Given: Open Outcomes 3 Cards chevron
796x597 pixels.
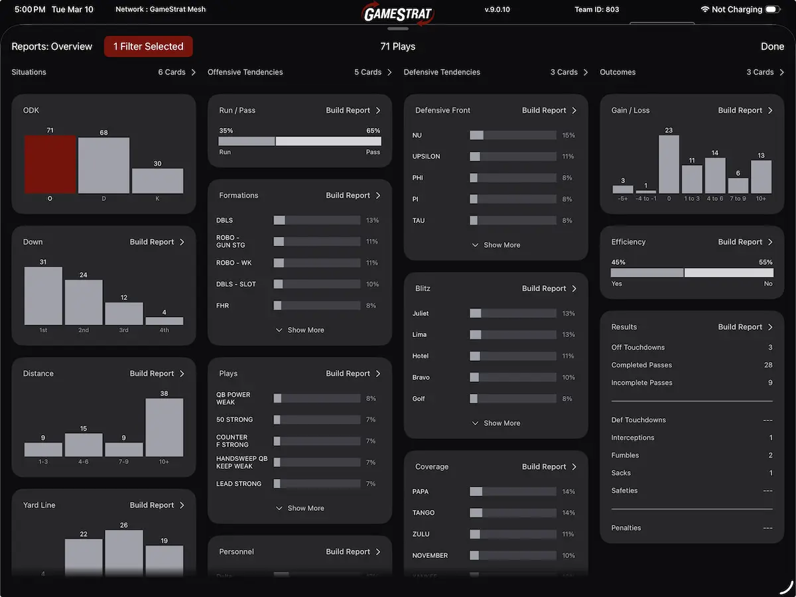Looking at the screenshot, I should (781, 72).
